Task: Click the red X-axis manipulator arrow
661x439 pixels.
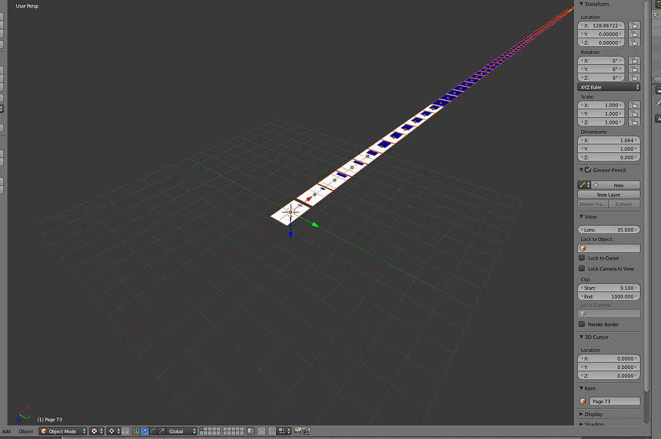Action: pyautogui.click(x=309, y=199)
